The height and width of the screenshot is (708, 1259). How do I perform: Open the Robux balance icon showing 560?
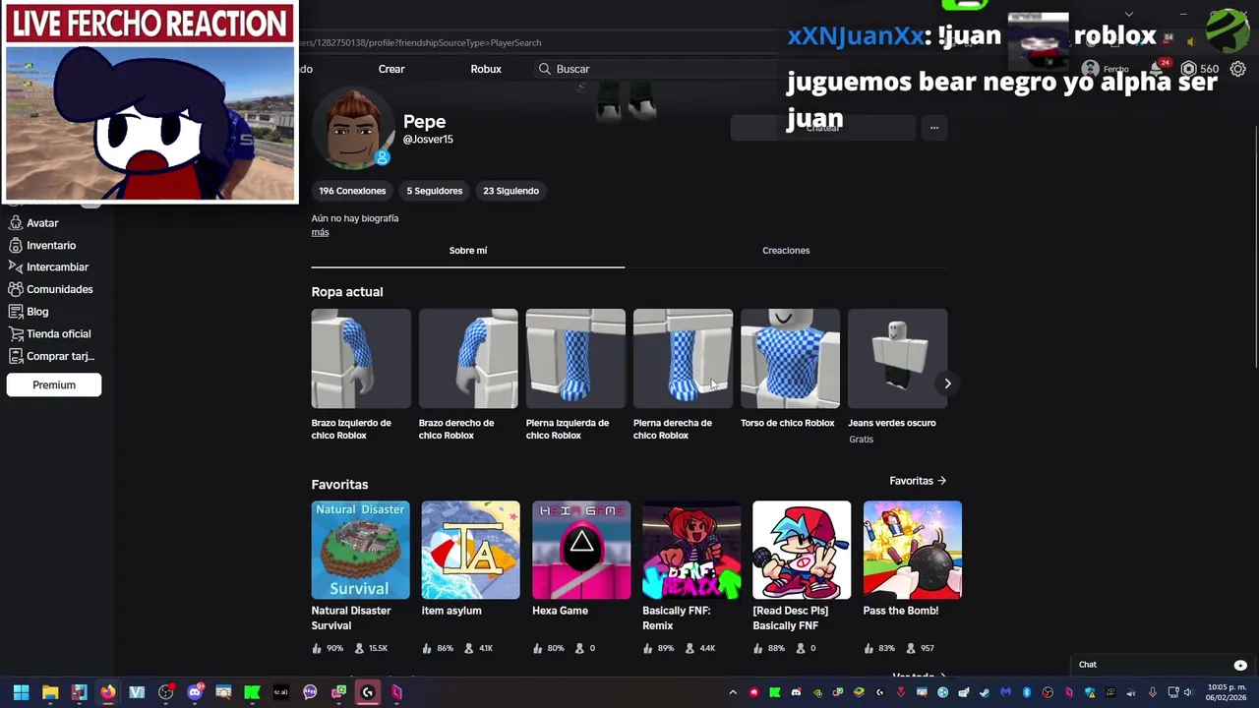(1189, 69)
